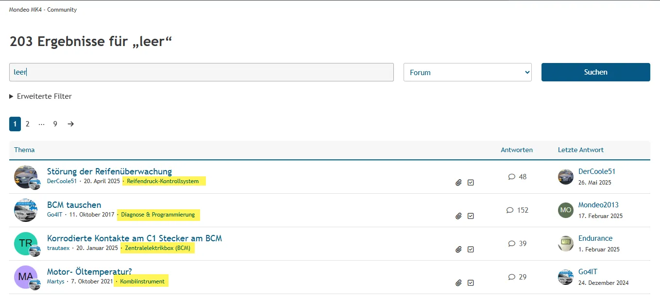Click the MA avatar of Martys
Image resolution: width=660 pixels, height=296 pixels.
coord(25,277)
